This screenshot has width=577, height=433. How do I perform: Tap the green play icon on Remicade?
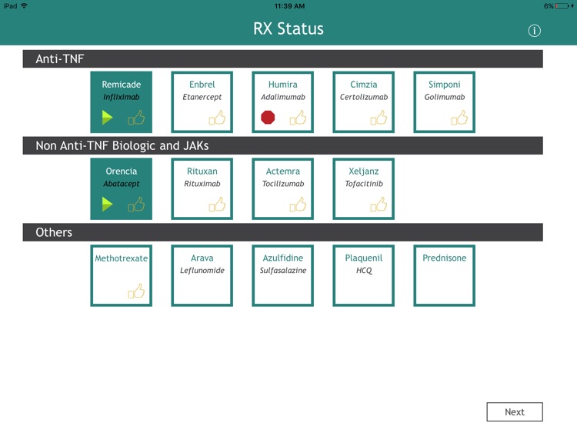coord(107,118)
